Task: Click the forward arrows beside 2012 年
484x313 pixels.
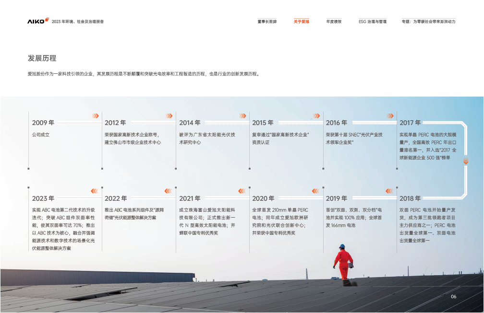Action: tap(169, 116)
